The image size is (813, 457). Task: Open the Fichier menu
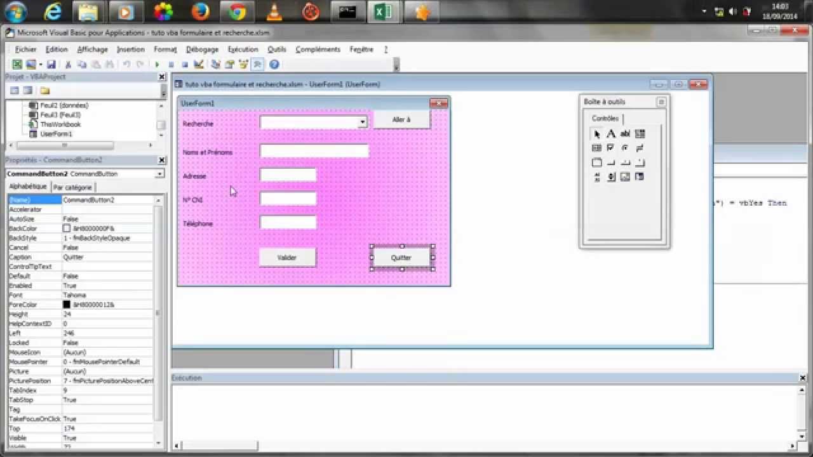[26, 50]
